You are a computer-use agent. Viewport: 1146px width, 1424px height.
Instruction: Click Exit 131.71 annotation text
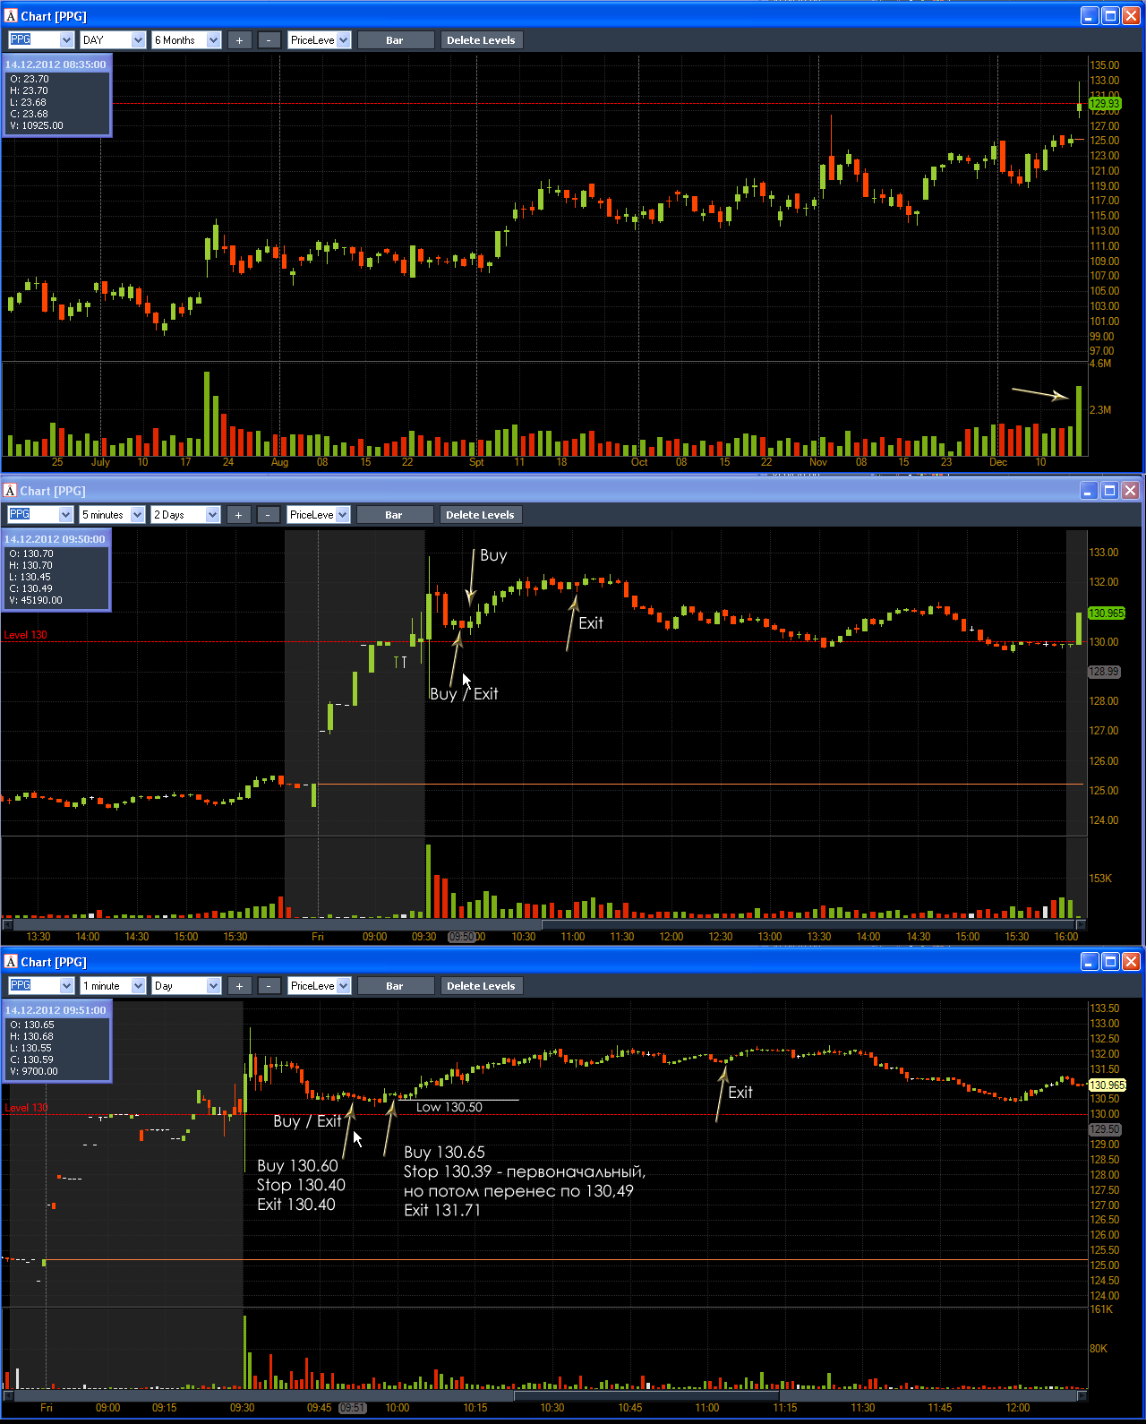442,1211
